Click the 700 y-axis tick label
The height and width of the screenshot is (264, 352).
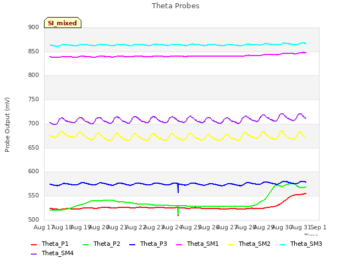[34, 123]
